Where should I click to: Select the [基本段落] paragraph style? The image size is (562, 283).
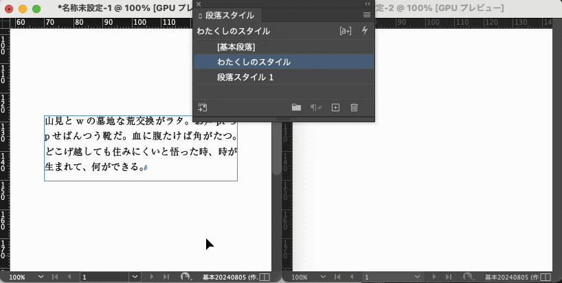236,47
